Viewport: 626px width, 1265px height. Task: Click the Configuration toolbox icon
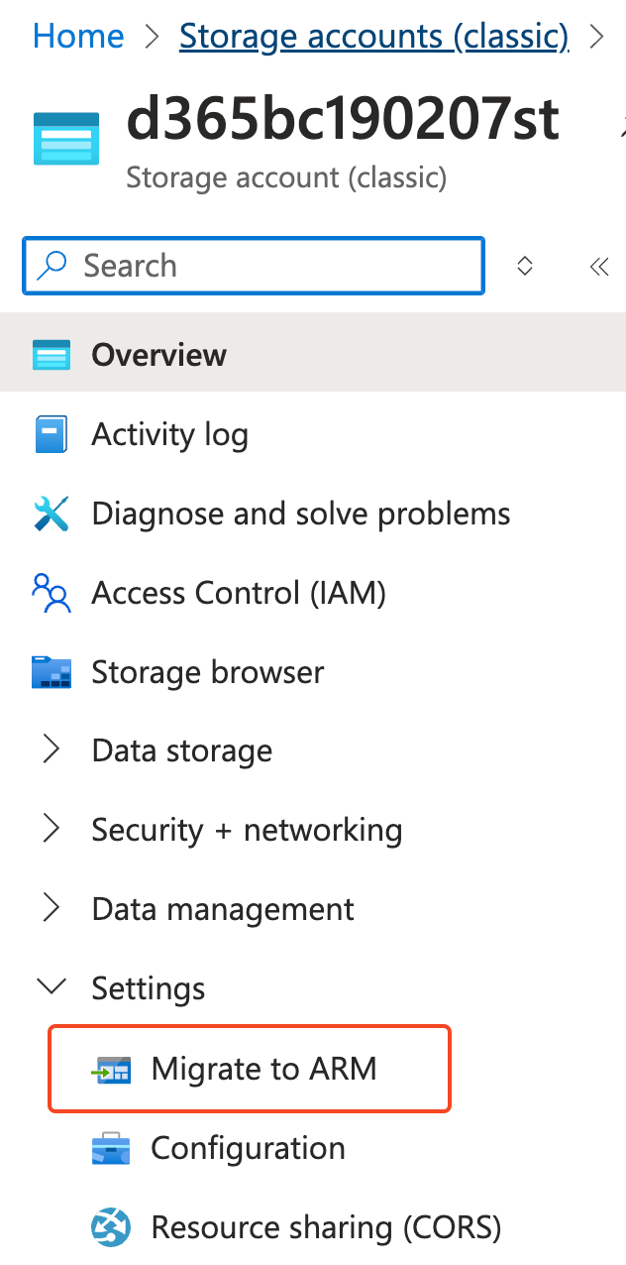tap(111, 1149)
